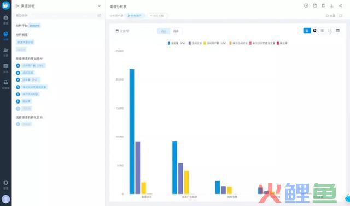Select the bar chart view icon

[x=307, y=31]
